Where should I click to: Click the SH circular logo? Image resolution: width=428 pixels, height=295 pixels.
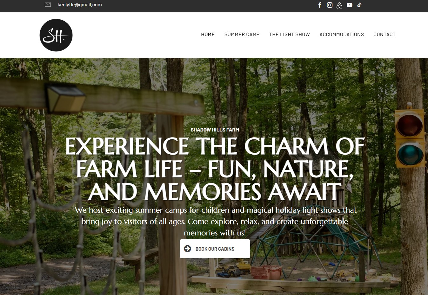pyautogui.click(x=56, y=35)
